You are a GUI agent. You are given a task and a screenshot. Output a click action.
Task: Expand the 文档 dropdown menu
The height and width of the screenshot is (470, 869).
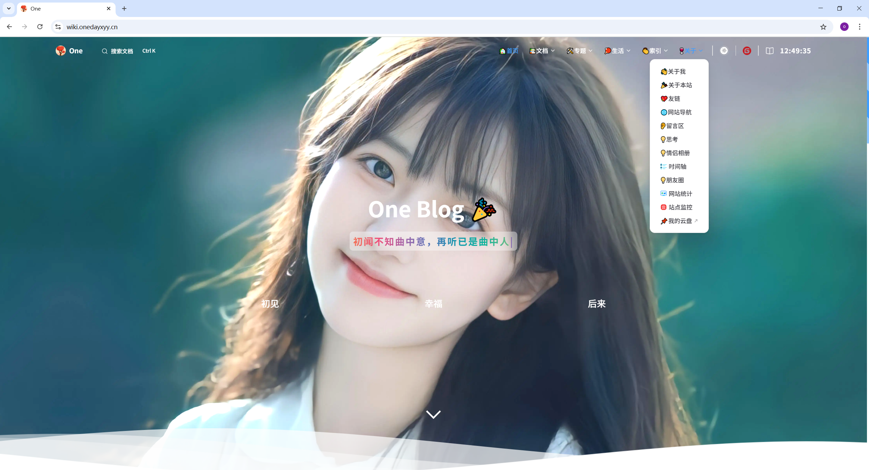point(542,51)
